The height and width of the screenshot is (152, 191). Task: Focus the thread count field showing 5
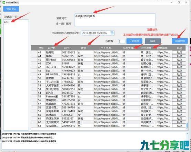tap(121, 41)
